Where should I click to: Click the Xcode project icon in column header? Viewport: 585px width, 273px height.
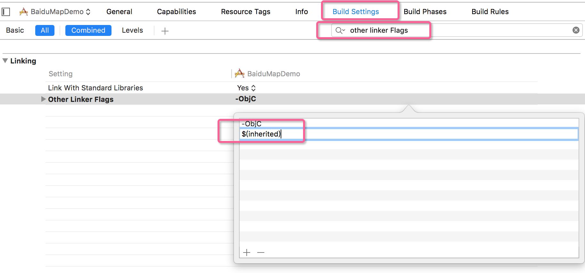click(239, 73)
